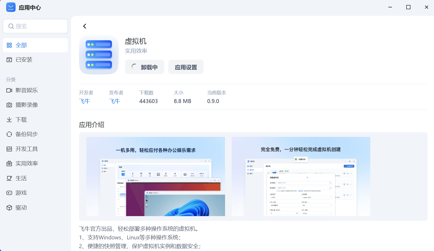Click the 备份同步 sync icon
Viewport: 434px width, 251px height.
coord(9,134)
